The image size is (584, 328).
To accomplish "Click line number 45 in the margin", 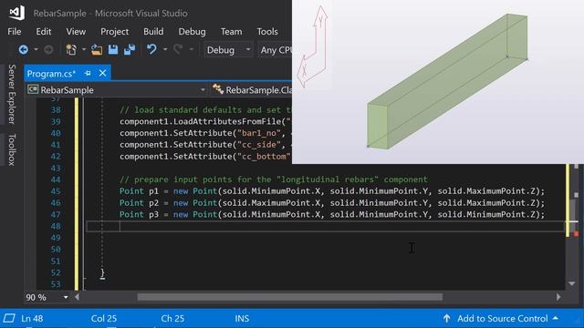I will point(56,191).
